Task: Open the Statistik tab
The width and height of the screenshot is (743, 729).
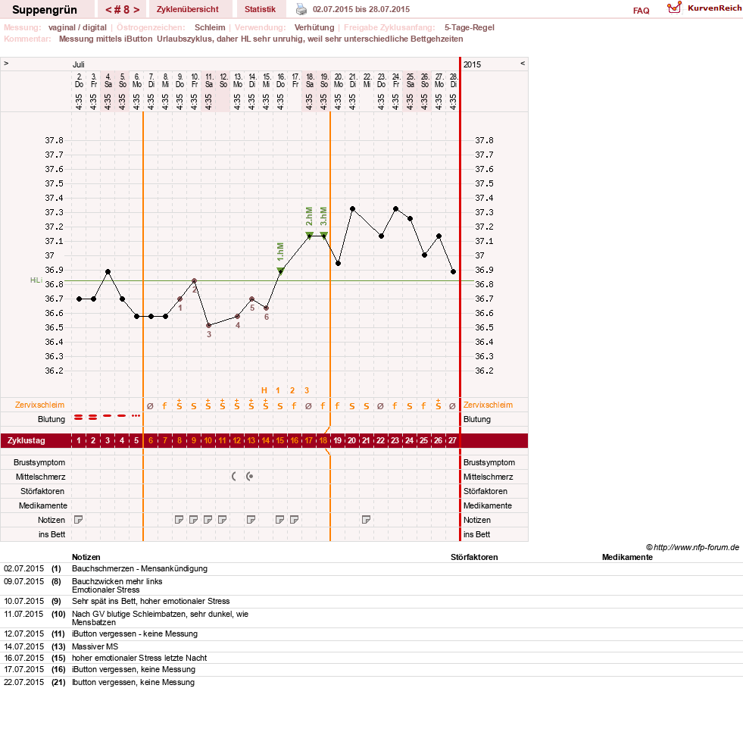Action: click(x=260, y=10)
